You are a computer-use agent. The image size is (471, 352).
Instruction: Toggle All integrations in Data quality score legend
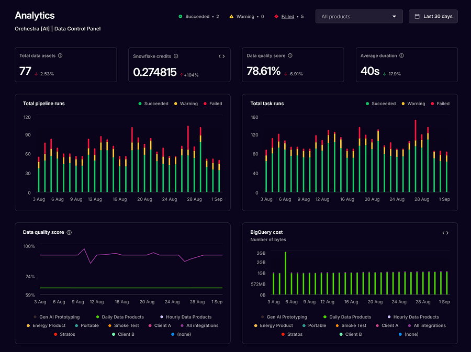point(199,326)
